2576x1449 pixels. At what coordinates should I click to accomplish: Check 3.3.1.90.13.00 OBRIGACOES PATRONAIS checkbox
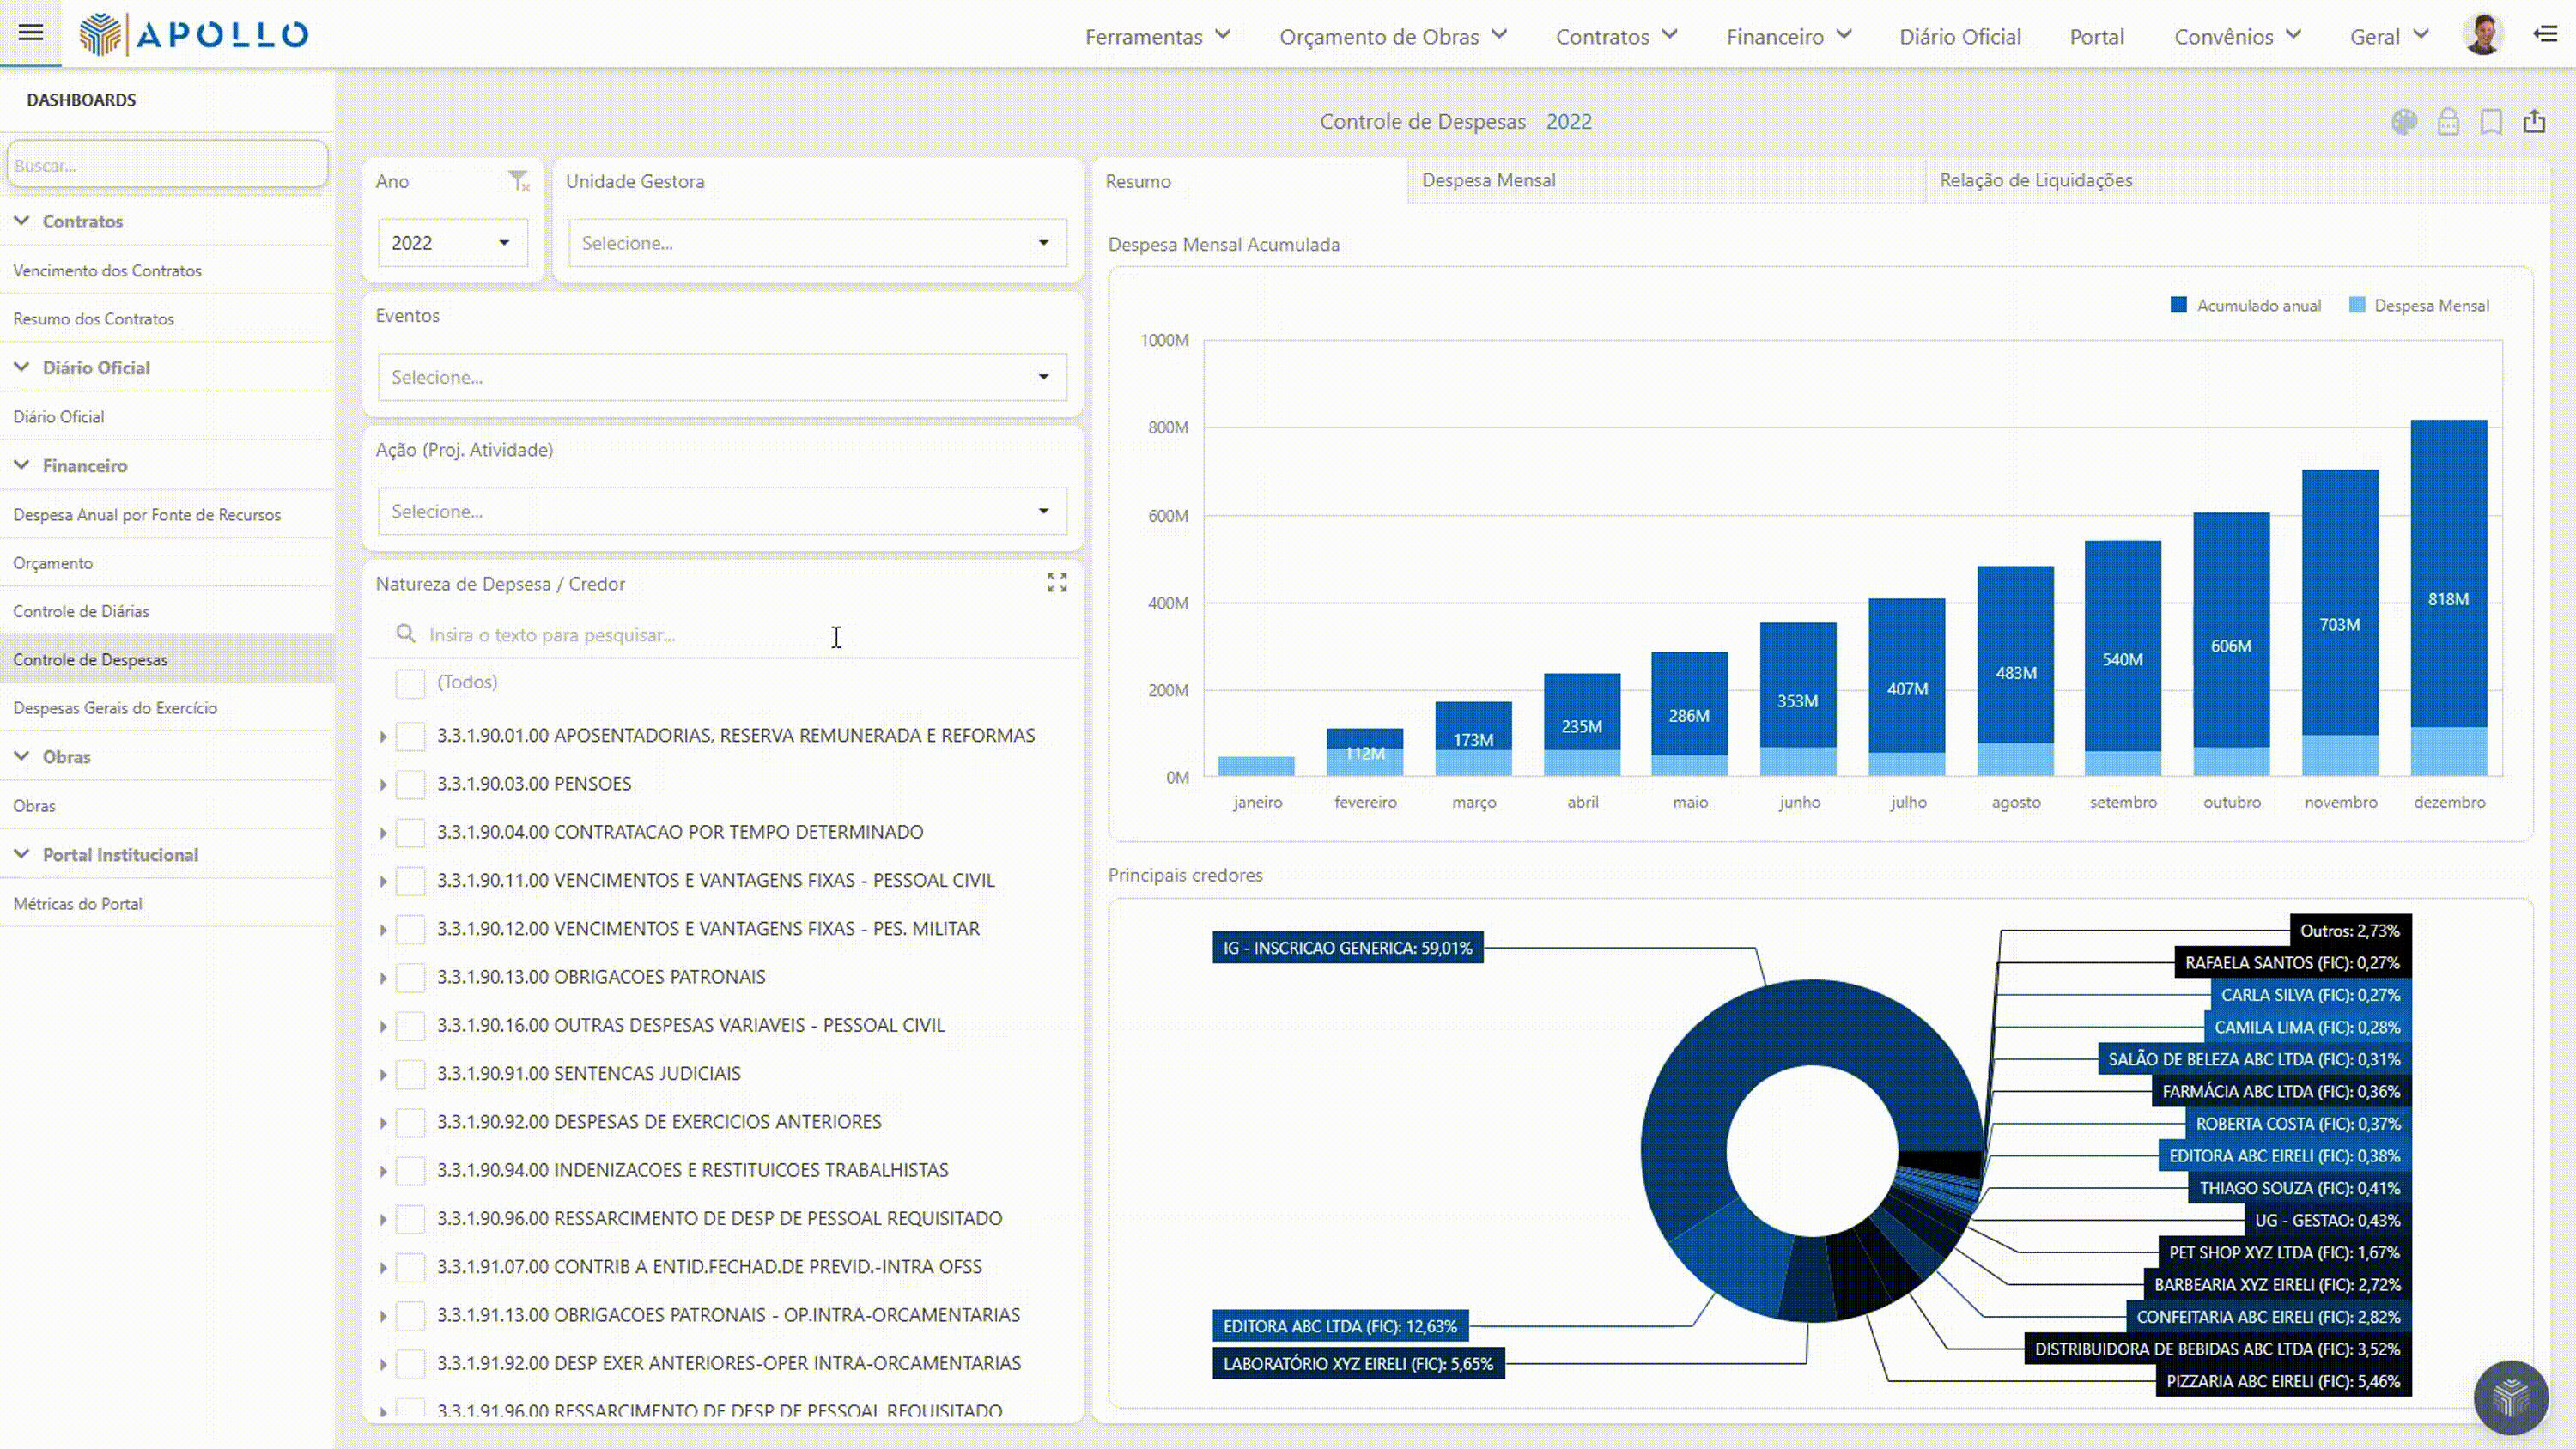410,977
